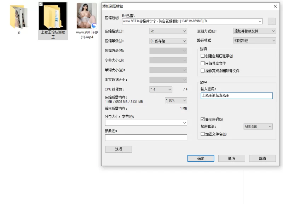The image size is (283, 204).
Task: Click the browse "..." button beside the archive path
Action: (271, 21)
